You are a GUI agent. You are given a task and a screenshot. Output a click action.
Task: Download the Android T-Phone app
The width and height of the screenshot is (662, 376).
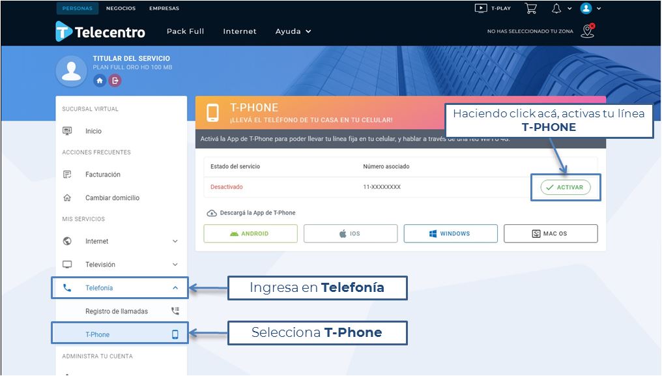[x=250, y=234]
